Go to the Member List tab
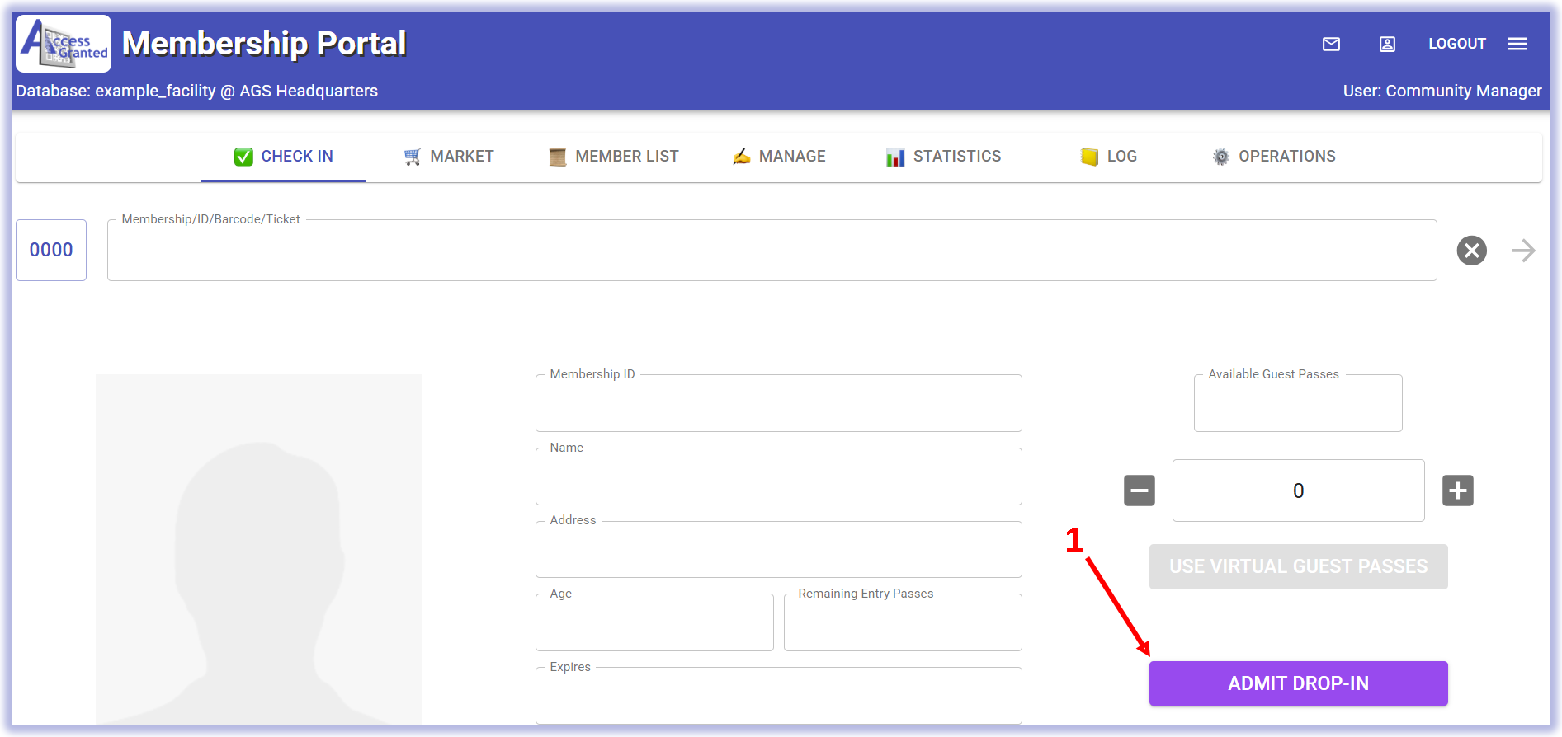This screenshot has width=1562, height=737. (x=614, y=157)
